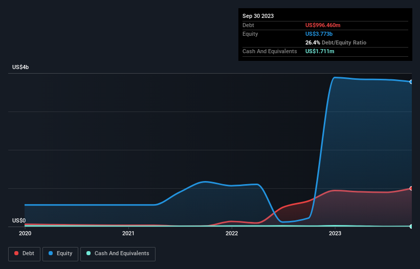Click the 26.4% Debt/Equity Ratio text
Image resolution: width=420 pixels, height=269 pixels.
[x=336, y=42]
